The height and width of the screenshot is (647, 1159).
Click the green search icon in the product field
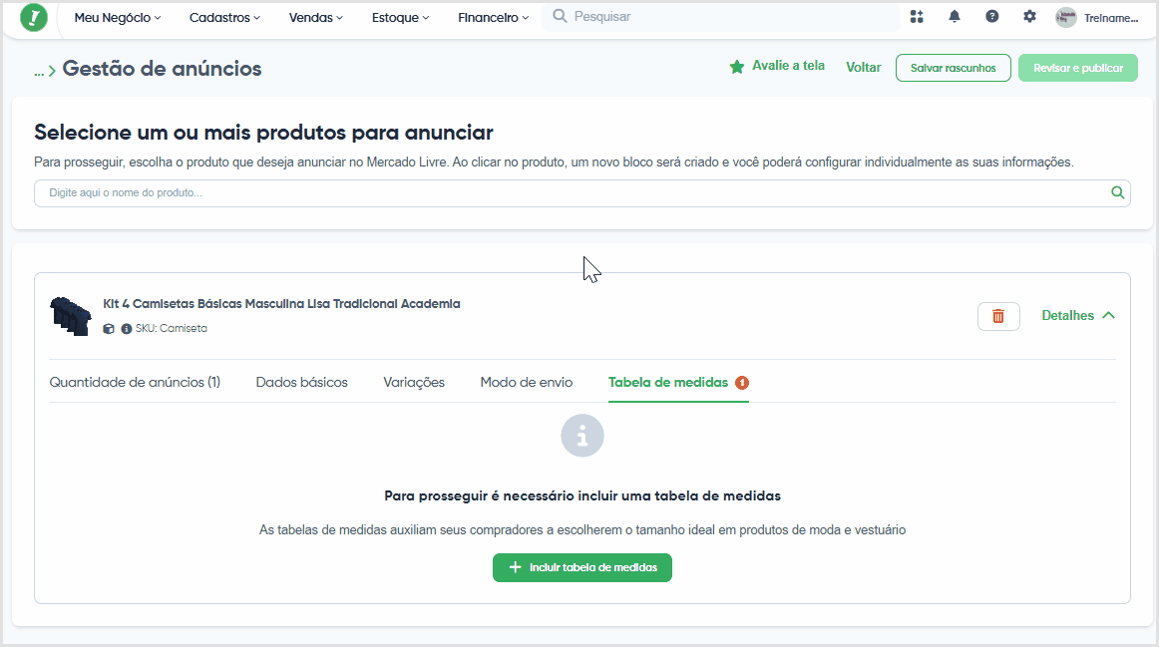point(1117,192)
